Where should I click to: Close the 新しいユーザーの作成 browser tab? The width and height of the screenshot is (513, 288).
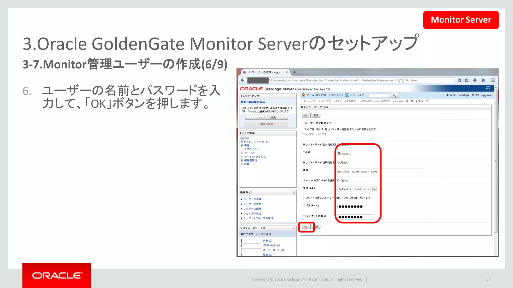[x=287, y=72]
